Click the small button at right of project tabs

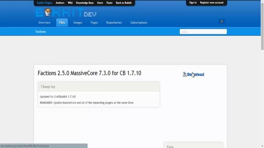coord(222,22)
